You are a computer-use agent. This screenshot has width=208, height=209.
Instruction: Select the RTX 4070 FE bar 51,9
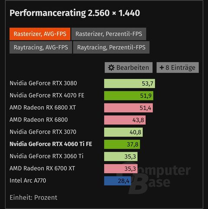pyautogui.click(x=129, y=96)
